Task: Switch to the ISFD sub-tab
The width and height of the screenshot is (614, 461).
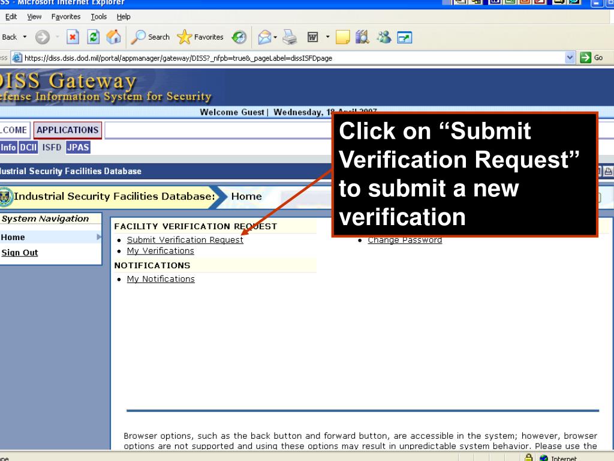Action: click(52, 148)
